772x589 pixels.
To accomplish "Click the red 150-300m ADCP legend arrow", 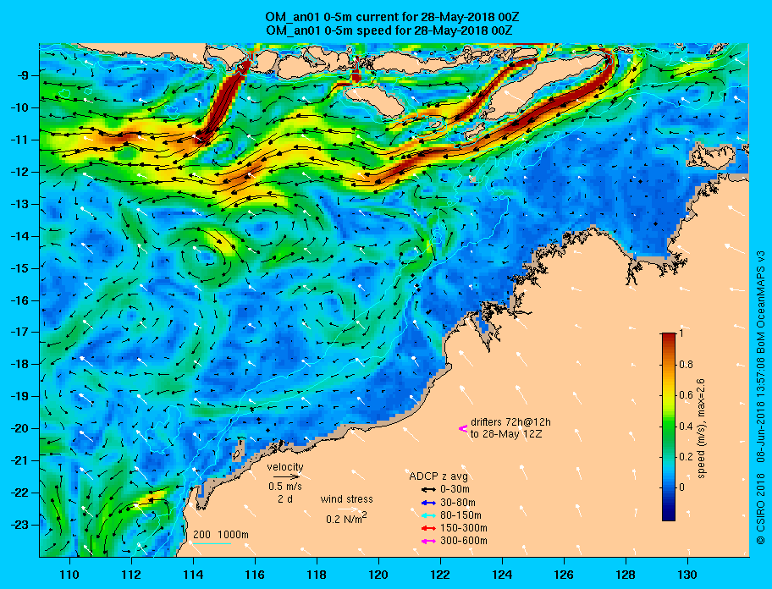I will coord(428,528).
